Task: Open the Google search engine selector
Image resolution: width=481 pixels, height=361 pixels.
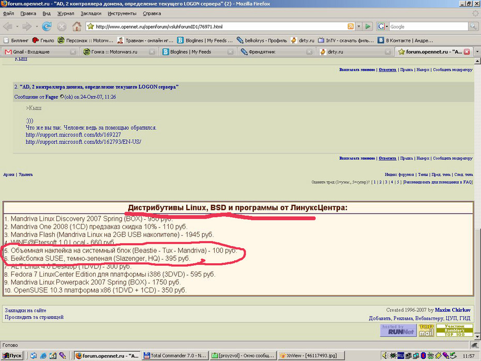Action: 383,27
